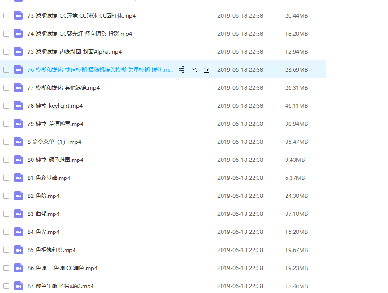Open file 74 透视滤镜-CC聚光灯 径向阴影 投影.mp4

[79, 33]
